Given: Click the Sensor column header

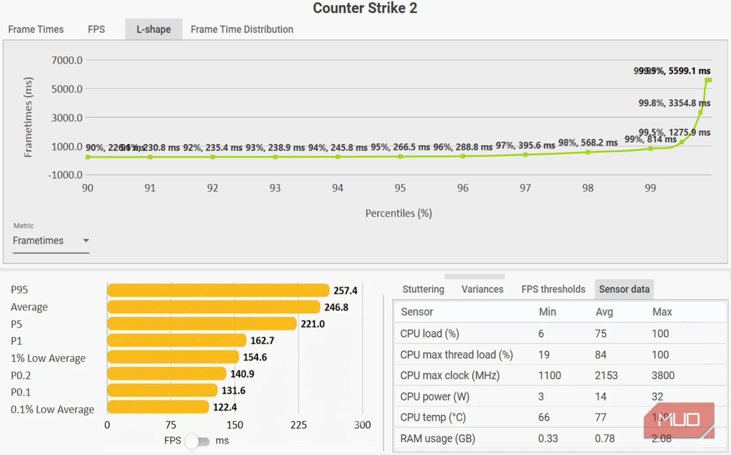Looking at the screenshot, I should click(417, 312).
